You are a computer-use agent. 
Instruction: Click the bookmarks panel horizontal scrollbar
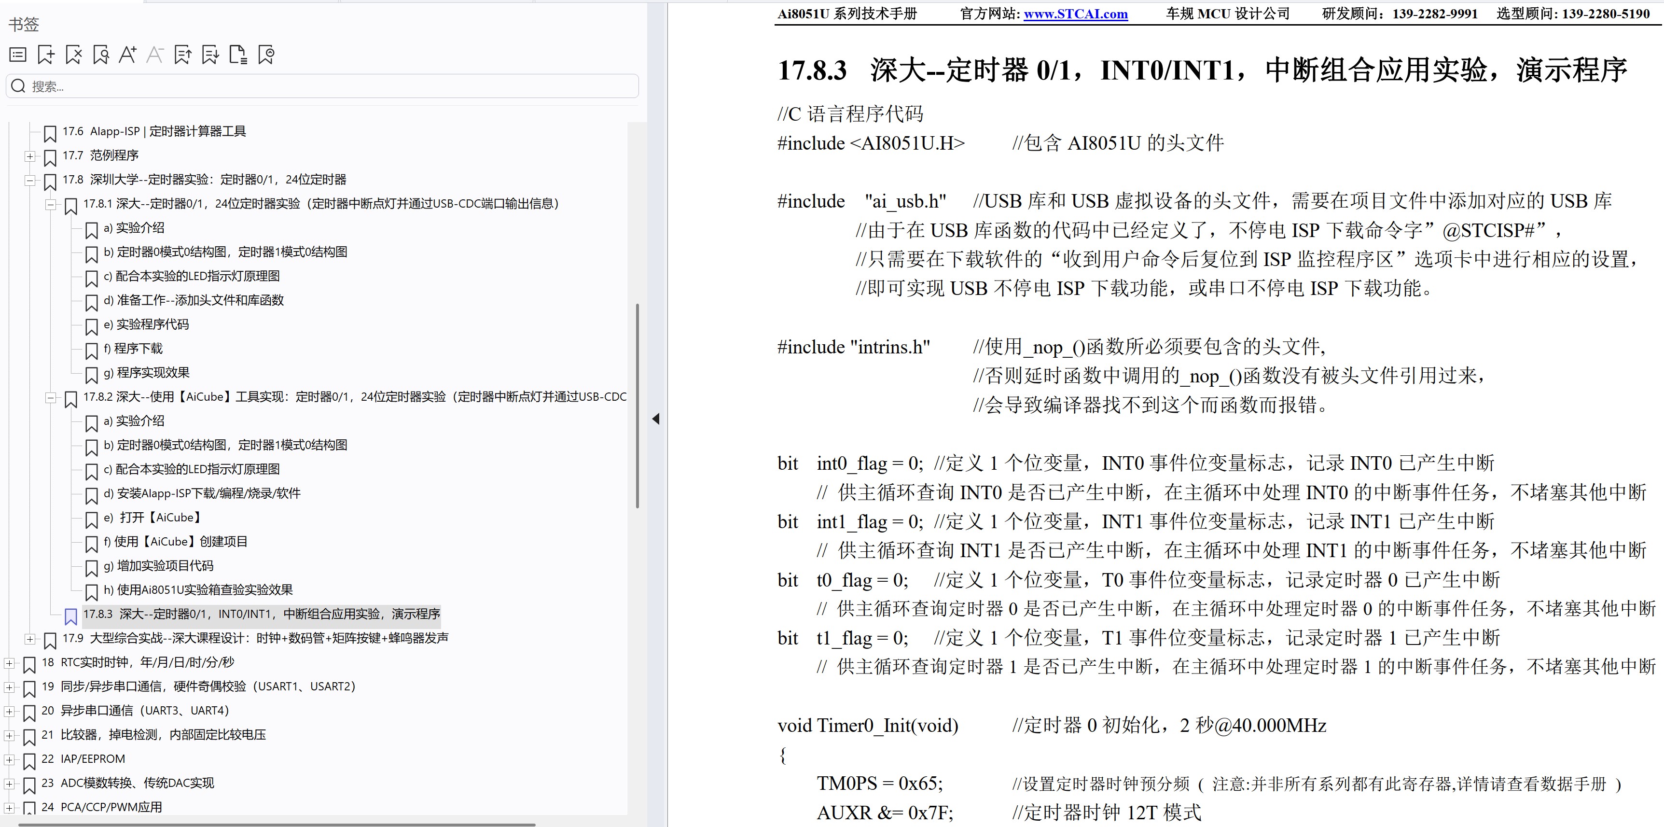[x=277, y=825]
